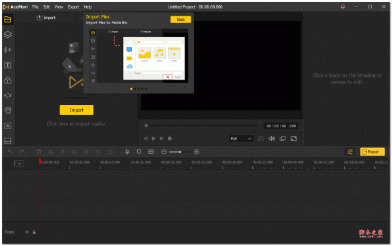392x246 pixels.
Task: Click Next in Import Files tutorial
Action: coord(180,20)
